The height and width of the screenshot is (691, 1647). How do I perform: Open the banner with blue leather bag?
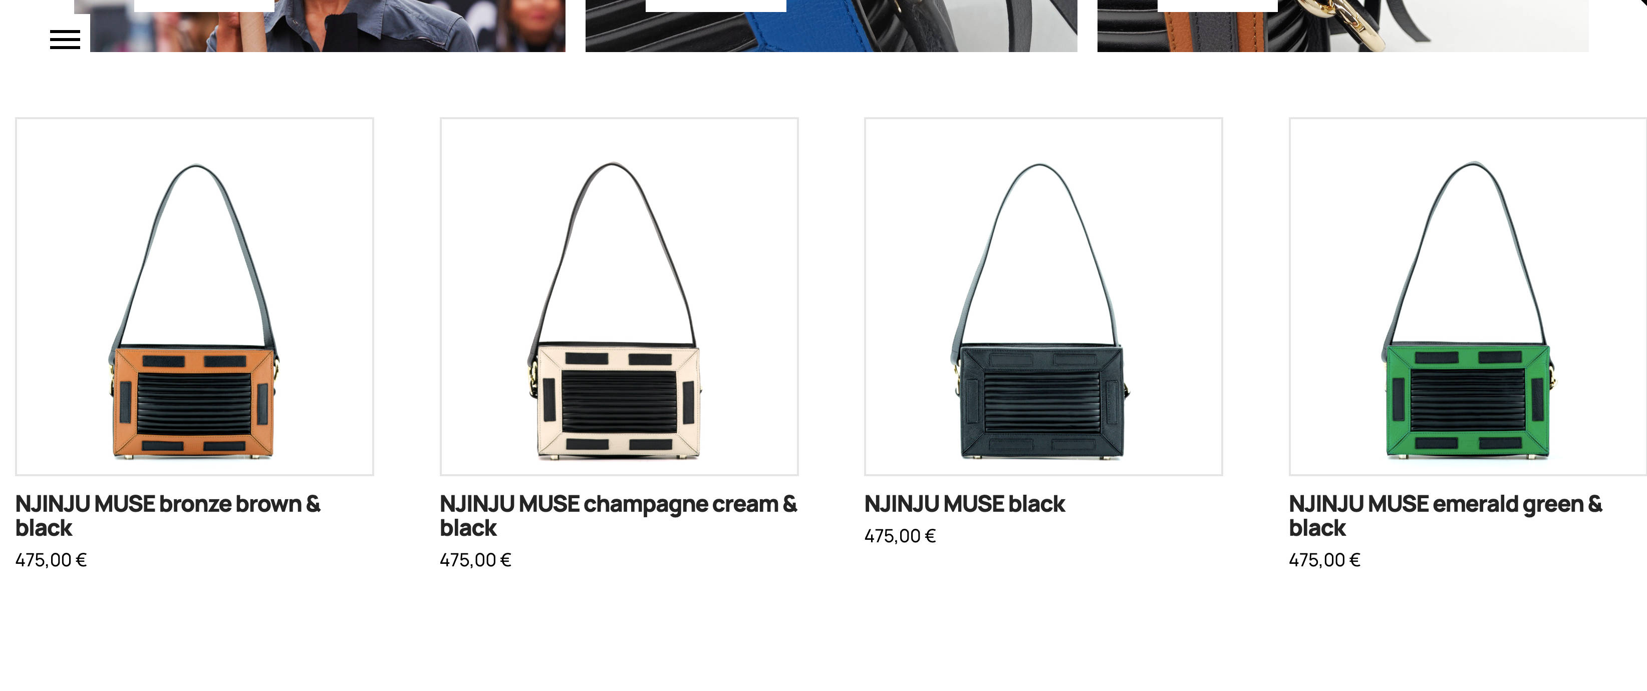click(831, 26)
